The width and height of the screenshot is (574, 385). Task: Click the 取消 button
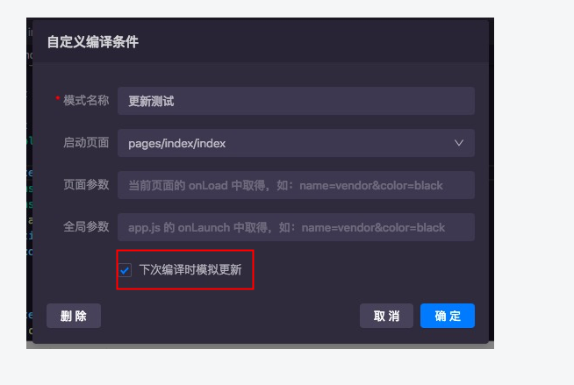[386, 316]
